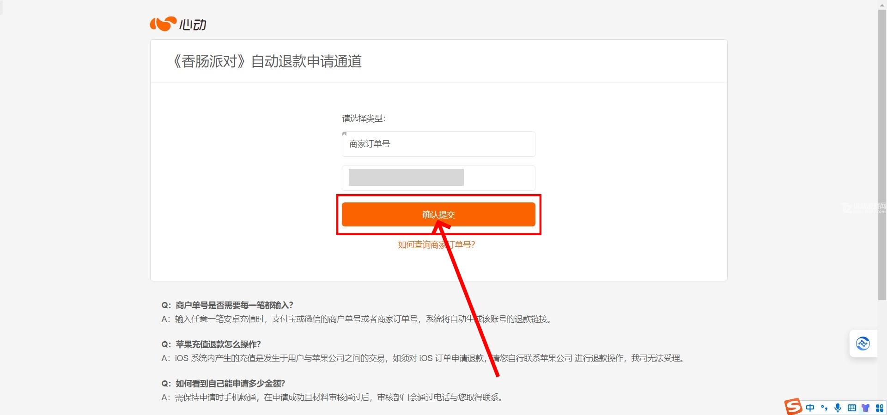Screen dimensions: 887x415
Task: Expand the 商家订单号 type dropdown
Action: tap(438, 144)
